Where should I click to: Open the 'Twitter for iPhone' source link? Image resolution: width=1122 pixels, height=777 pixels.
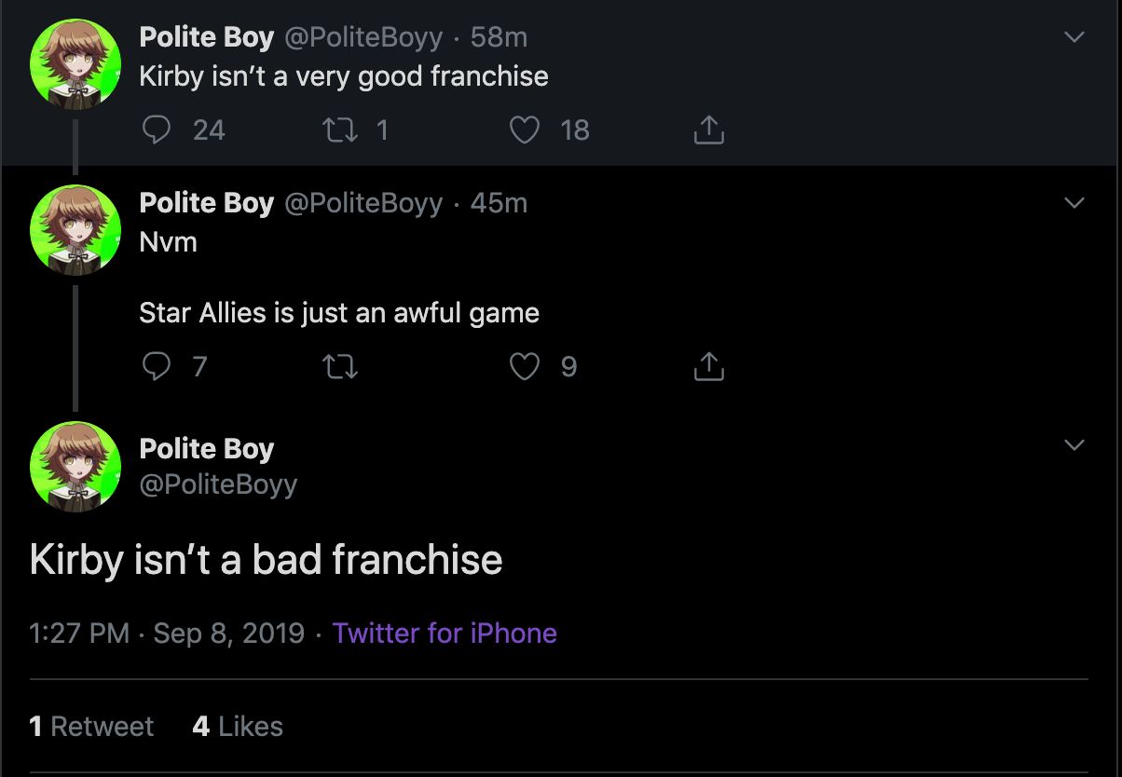[x=445, y=634]
